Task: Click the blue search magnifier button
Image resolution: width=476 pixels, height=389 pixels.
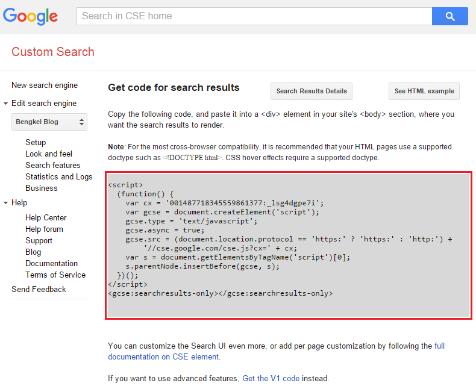Action: pyautogui.click(x=450, y=16)
